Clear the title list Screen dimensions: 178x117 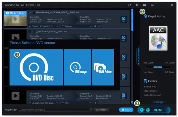(x=126, y=110)
